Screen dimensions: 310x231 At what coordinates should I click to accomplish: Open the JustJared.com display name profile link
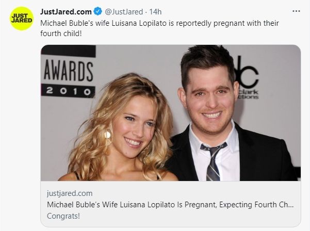(x=66, y=12)
